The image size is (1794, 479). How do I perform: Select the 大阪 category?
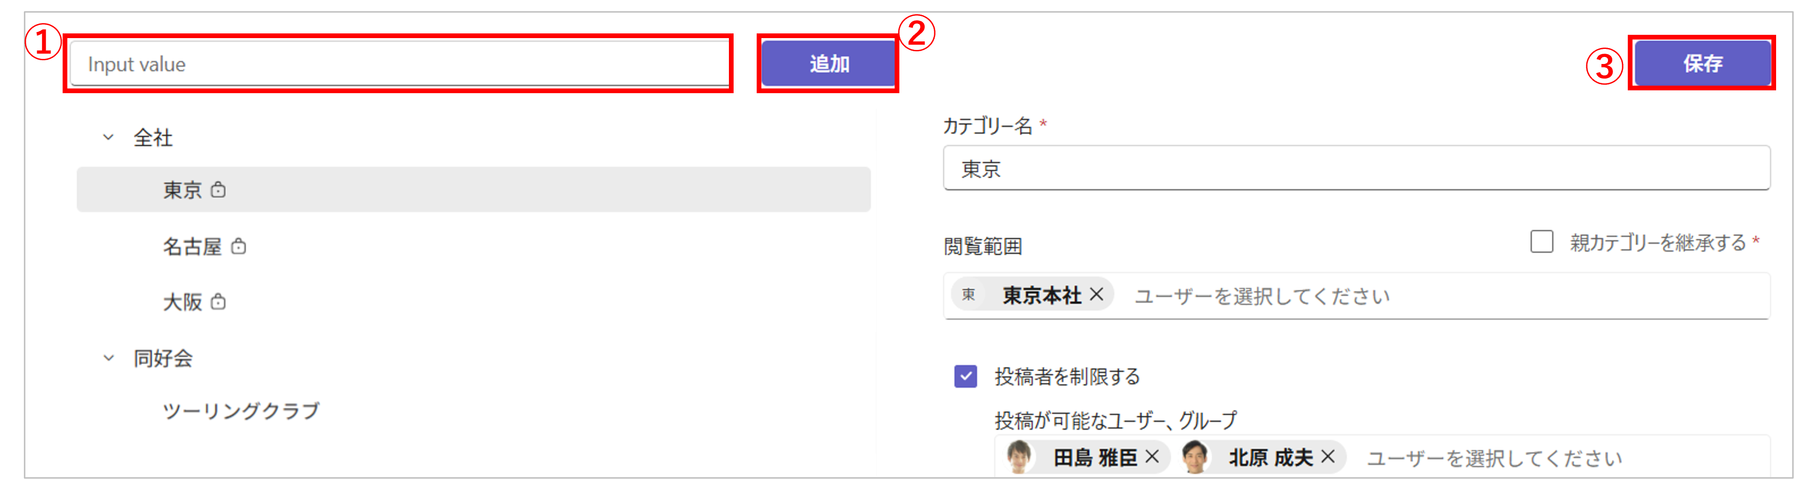pos(474,302)
